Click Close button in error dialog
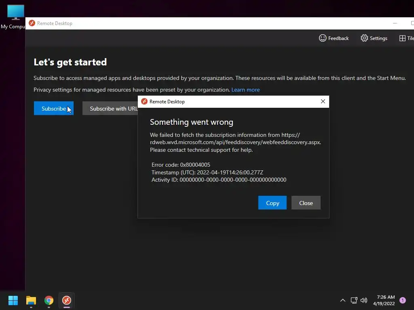Image resolution: width=414 pixels, height=310 pixels. click(306, 203)
